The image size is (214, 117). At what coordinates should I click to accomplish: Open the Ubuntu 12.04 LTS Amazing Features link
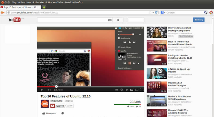[x=178, y=111]
